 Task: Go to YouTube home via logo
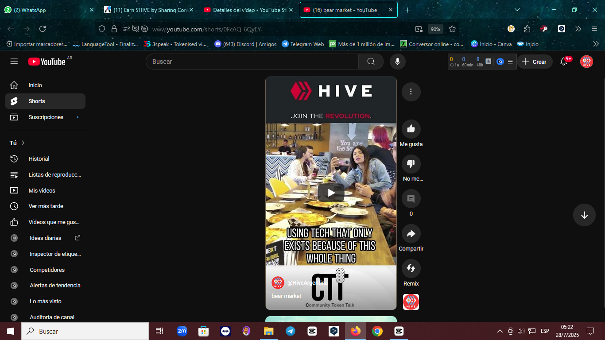47,62
